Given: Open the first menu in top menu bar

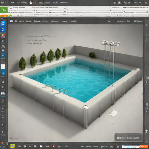Looking at the screenshot, I should tap(5, 3).
